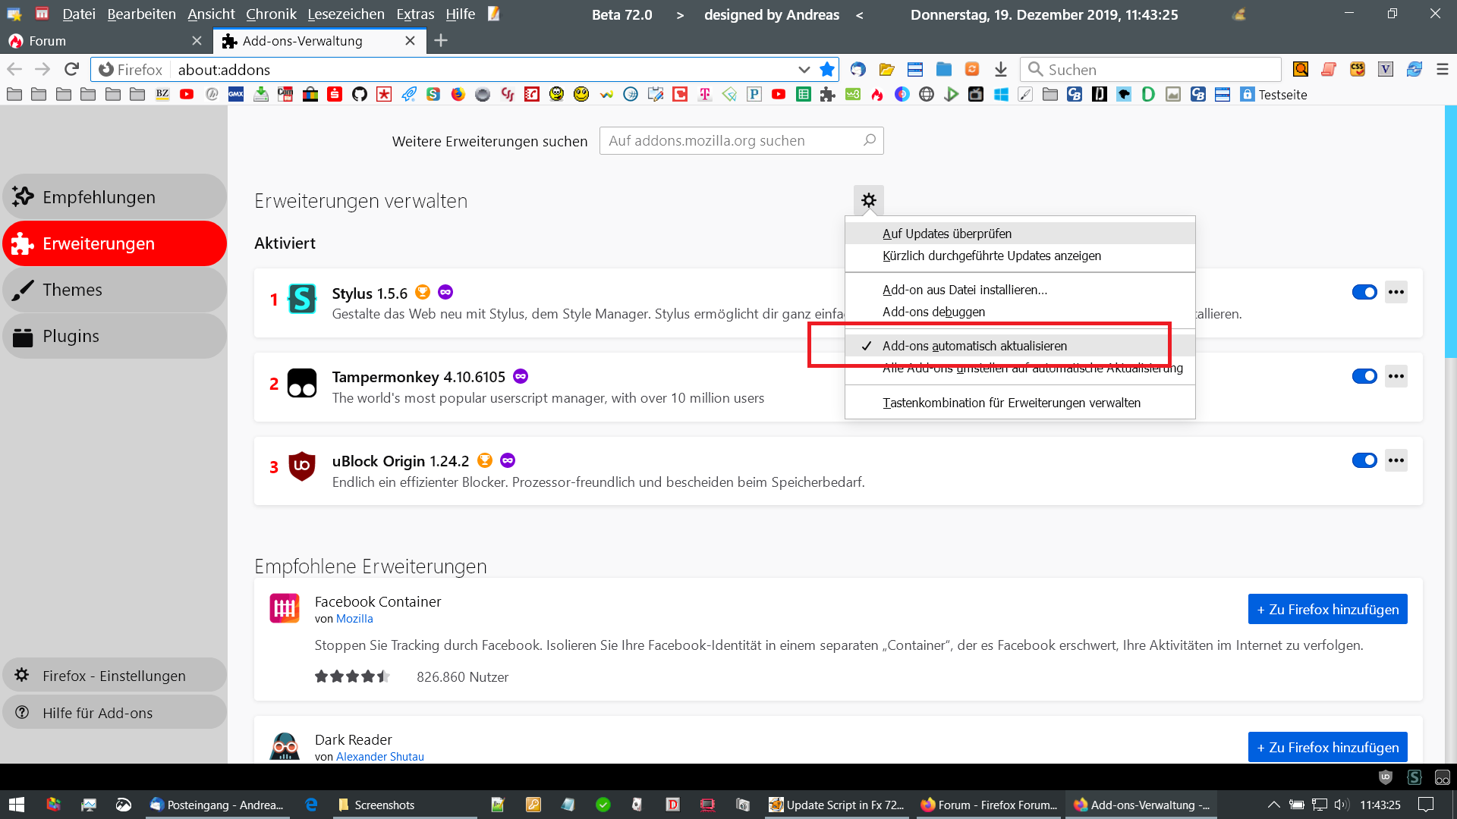
Task: Click the addons.mozilla.org search field
Action: pos(732,141)
